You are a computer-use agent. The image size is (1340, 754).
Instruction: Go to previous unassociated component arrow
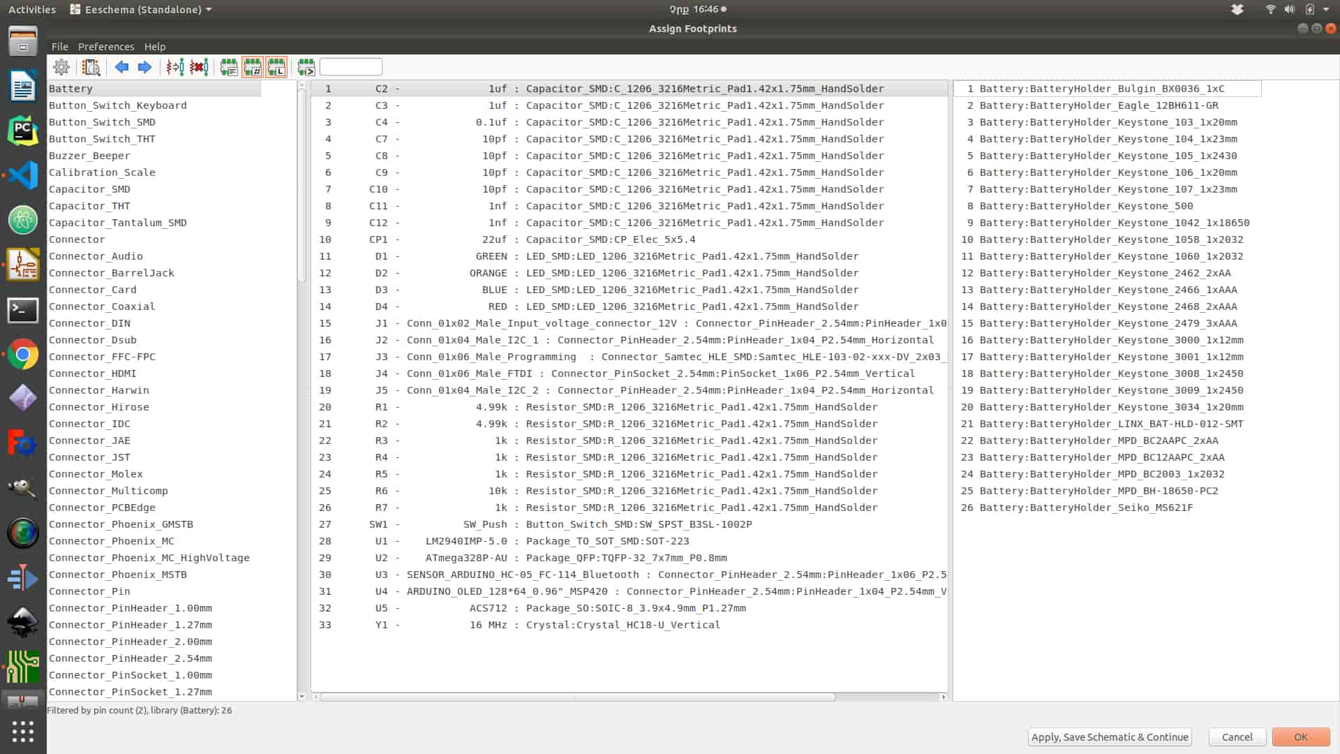tap(121, 67)
